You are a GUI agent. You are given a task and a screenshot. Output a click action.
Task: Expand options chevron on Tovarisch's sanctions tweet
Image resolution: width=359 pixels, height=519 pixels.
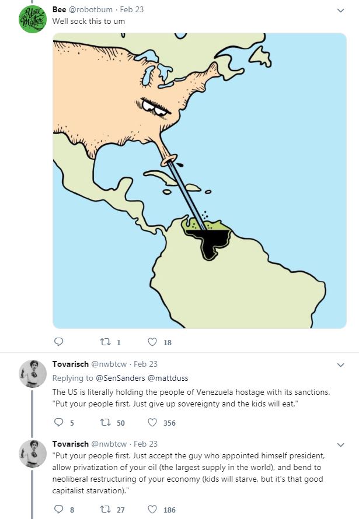point(340,364)
